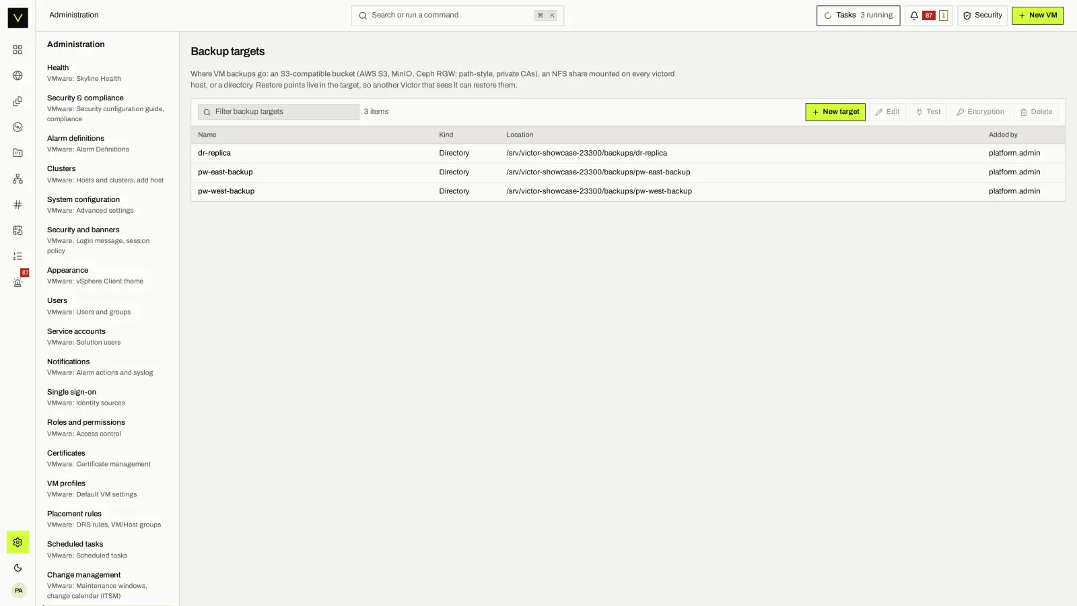Image resolution: width=1077 pixels, height=606 pixels.
Task: Open the alarm siren icon with 87 badge
Action: (x=18, y=282)
